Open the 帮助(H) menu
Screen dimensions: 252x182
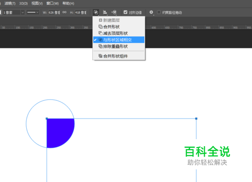tap(69, 4)
